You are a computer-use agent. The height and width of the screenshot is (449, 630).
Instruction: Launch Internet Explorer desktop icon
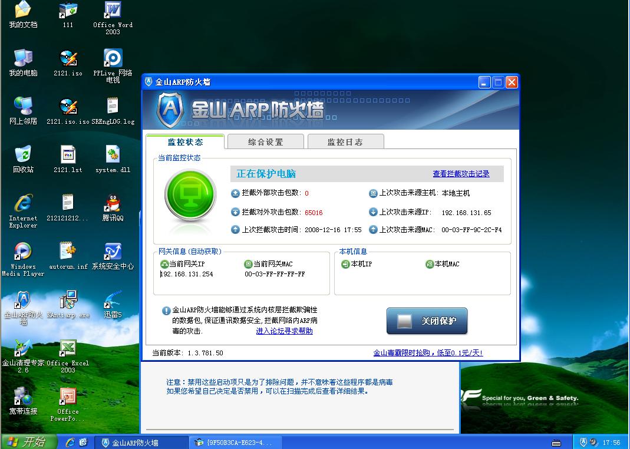coord(23,211)
